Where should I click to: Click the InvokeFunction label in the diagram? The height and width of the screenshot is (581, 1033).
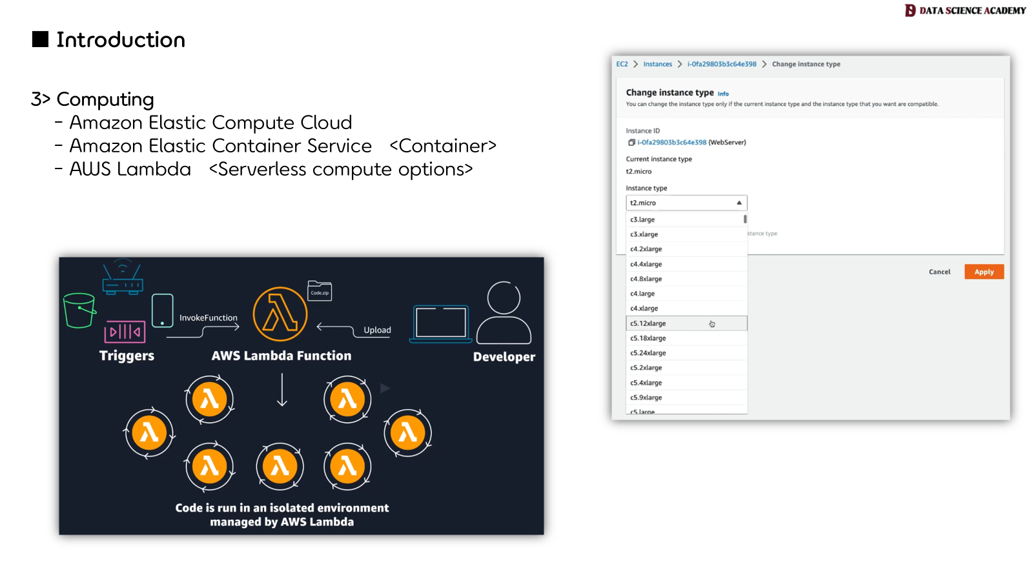pyautogui.click(x=208, y=318)
